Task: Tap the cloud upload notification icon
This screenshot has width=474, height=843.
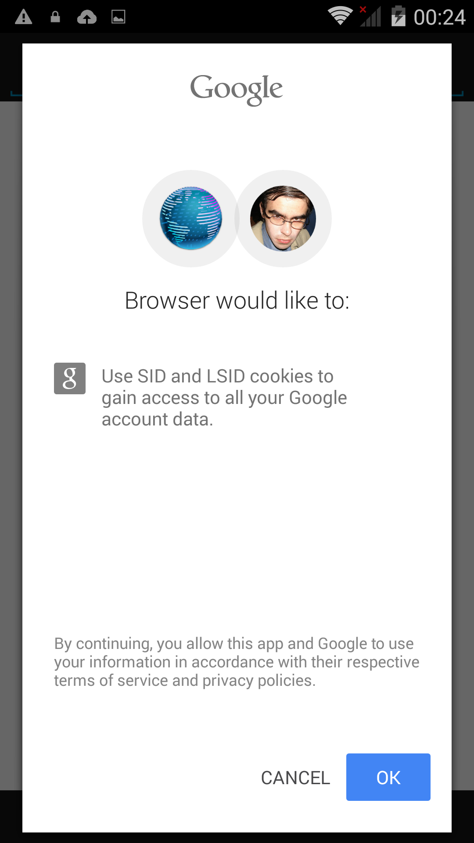Action: [x=87, y=17]
